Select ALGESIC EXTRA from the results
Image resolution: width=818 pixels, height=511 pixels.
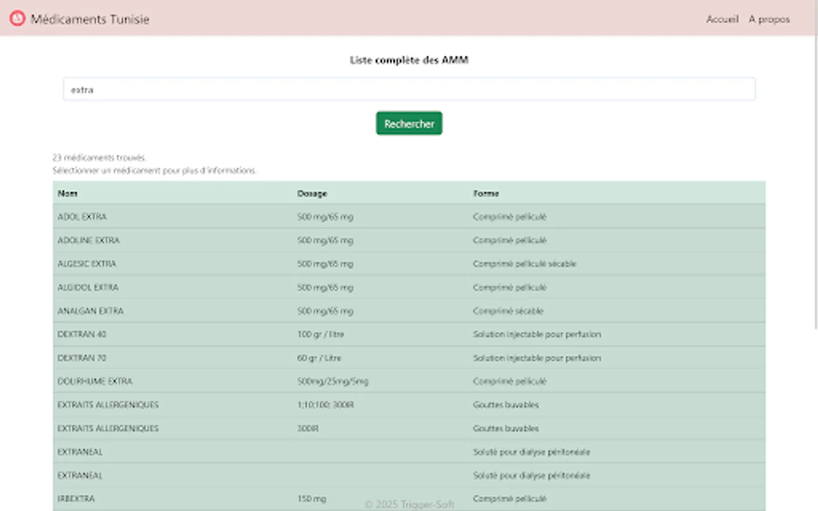(227, 263)
